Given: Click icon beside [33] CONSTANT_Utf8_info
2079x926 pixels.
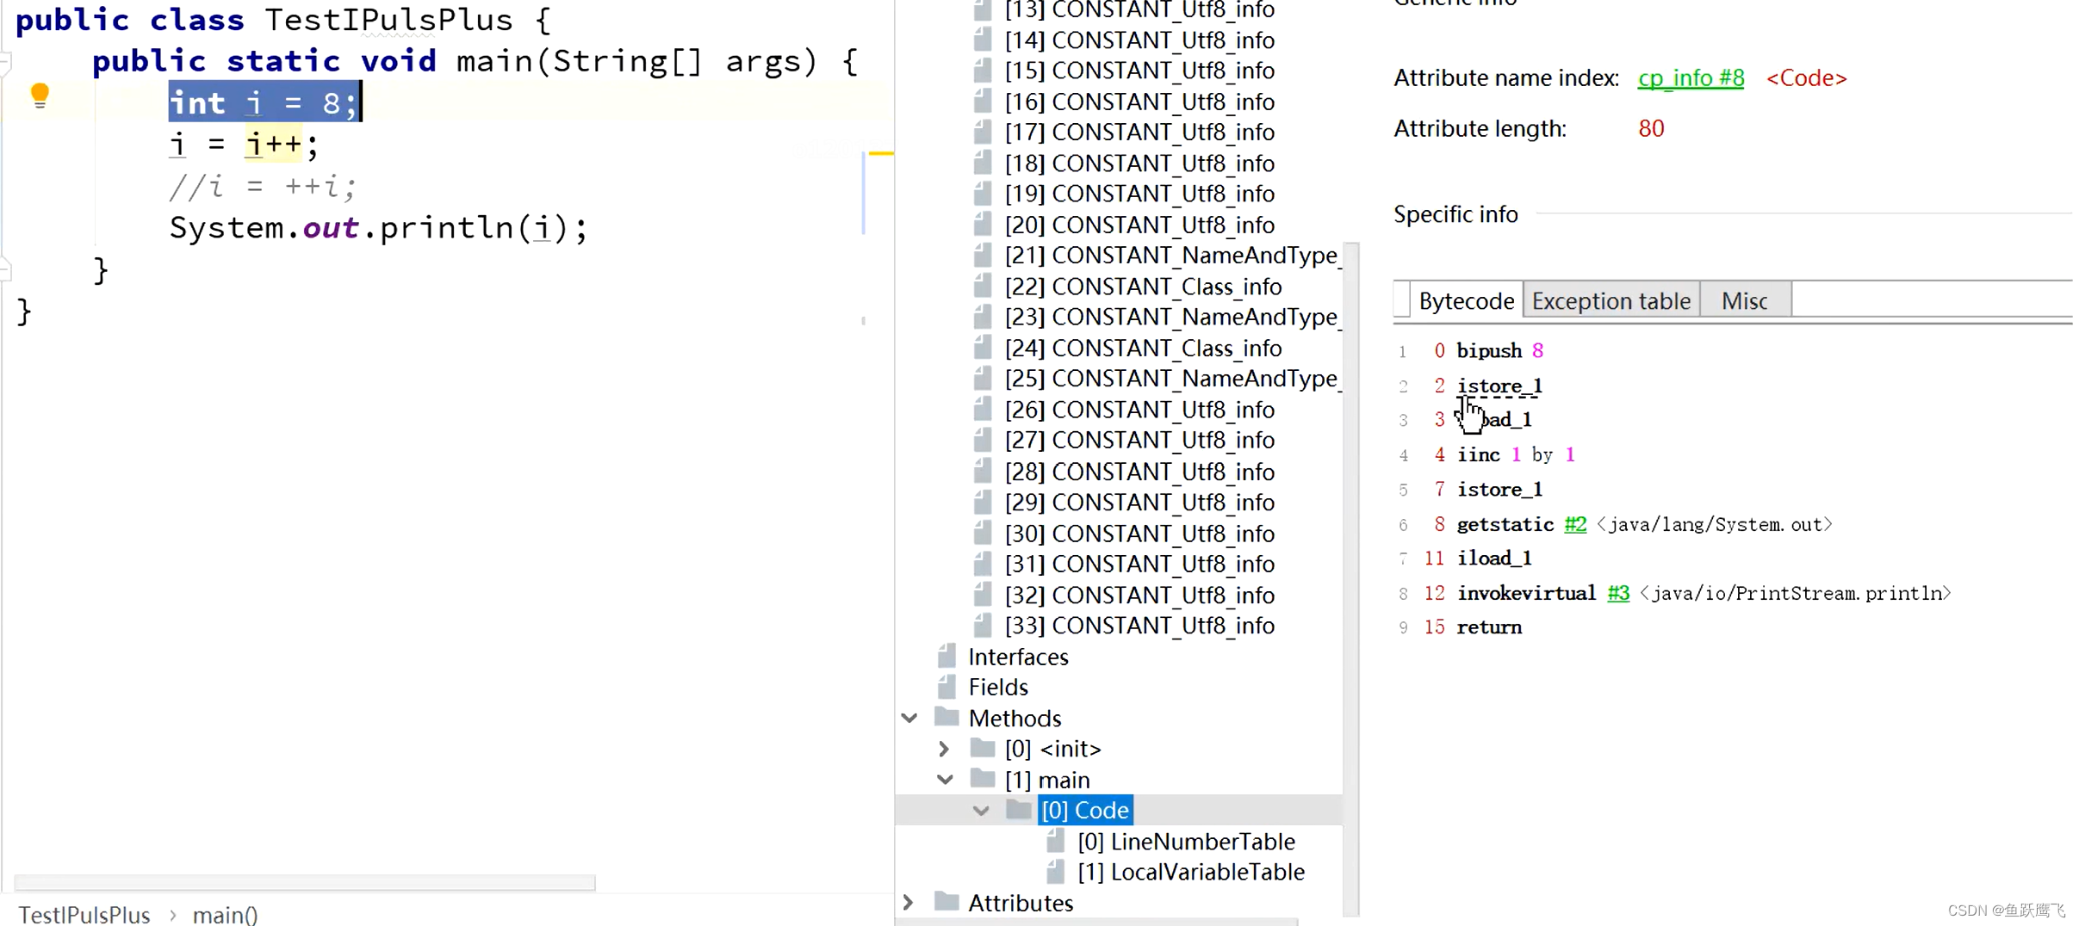Looking at the screenshot, I should tap(983, 625).
